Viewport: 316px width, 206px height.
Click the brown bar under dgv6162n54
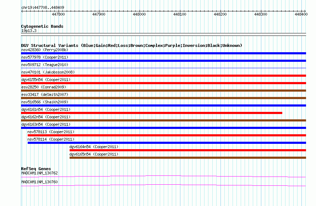click(x=163, y=120)
